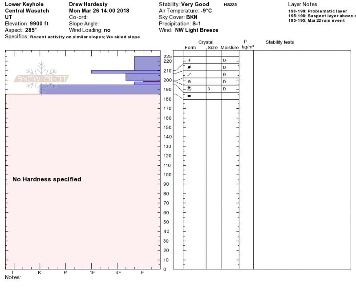Click the Layer Notes heading

(x=303, y=4)
